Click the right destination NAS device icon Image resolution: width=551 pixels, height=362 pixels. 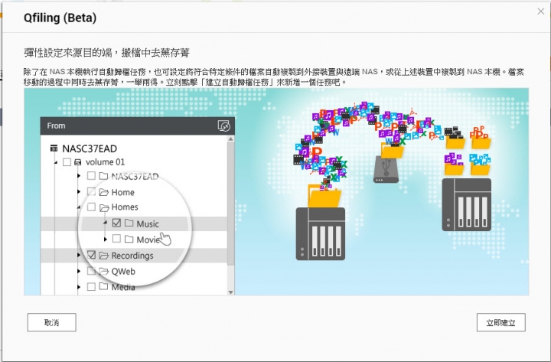pos(466,204)
